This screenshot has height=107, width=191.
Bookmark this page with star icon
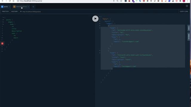[x=121, y=1]
